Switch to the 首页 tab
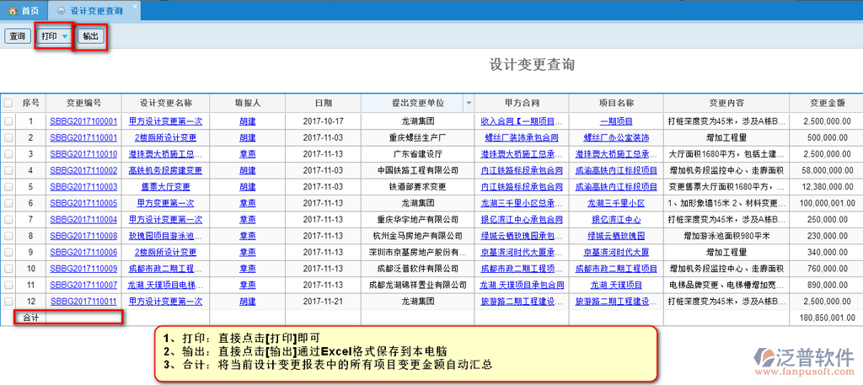This screenshot has width=863, height=385. pyautogui.click(x=29, y=11)
